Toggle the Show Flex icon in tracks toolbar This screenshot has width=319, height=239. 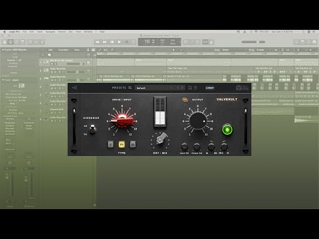tap(106, 50)
